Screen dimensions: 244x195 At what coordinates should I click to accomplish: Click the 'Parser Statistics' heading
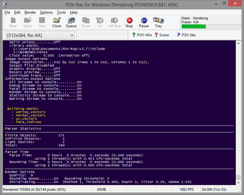(x=23, y=128)
